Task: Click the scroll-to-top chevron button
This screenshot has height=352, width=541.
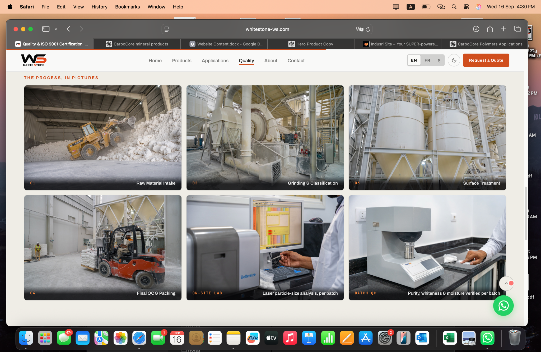Action: 506,283
